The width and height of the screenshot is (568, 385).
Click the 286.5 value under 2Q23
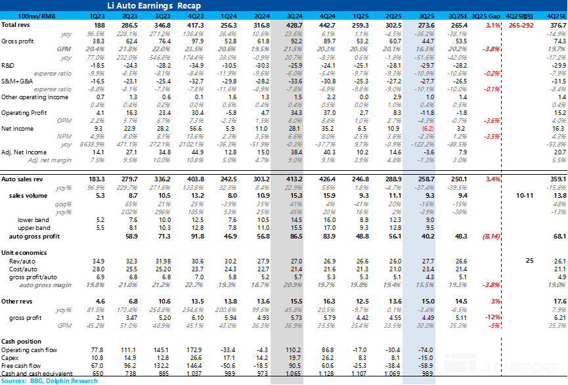[130, 25]
